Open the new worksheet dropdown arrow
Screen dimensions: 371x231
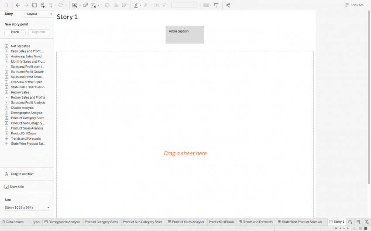coord(80,5)
